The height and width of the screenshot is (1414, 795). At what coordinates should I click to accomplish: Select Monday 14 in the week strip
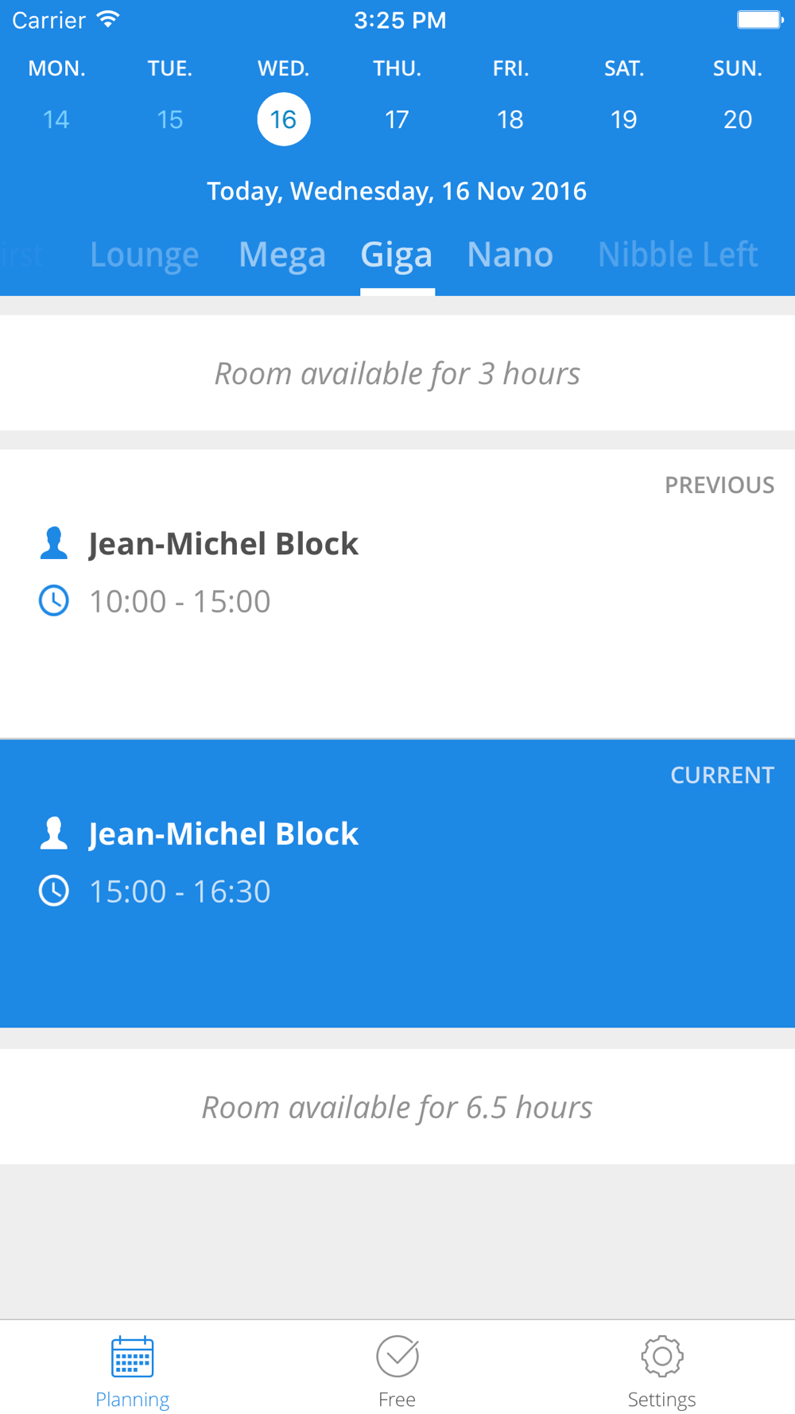pos(56,119)
